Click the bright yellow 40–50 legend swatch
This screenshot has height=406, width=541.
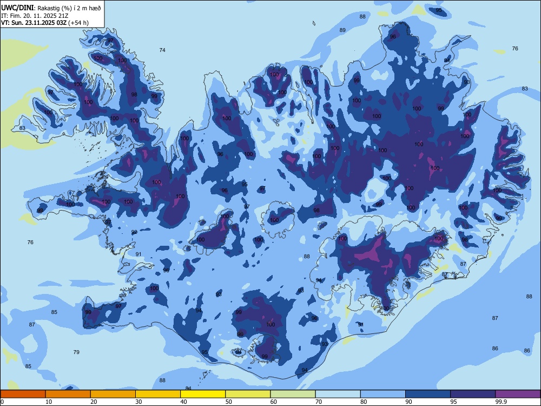203,394
